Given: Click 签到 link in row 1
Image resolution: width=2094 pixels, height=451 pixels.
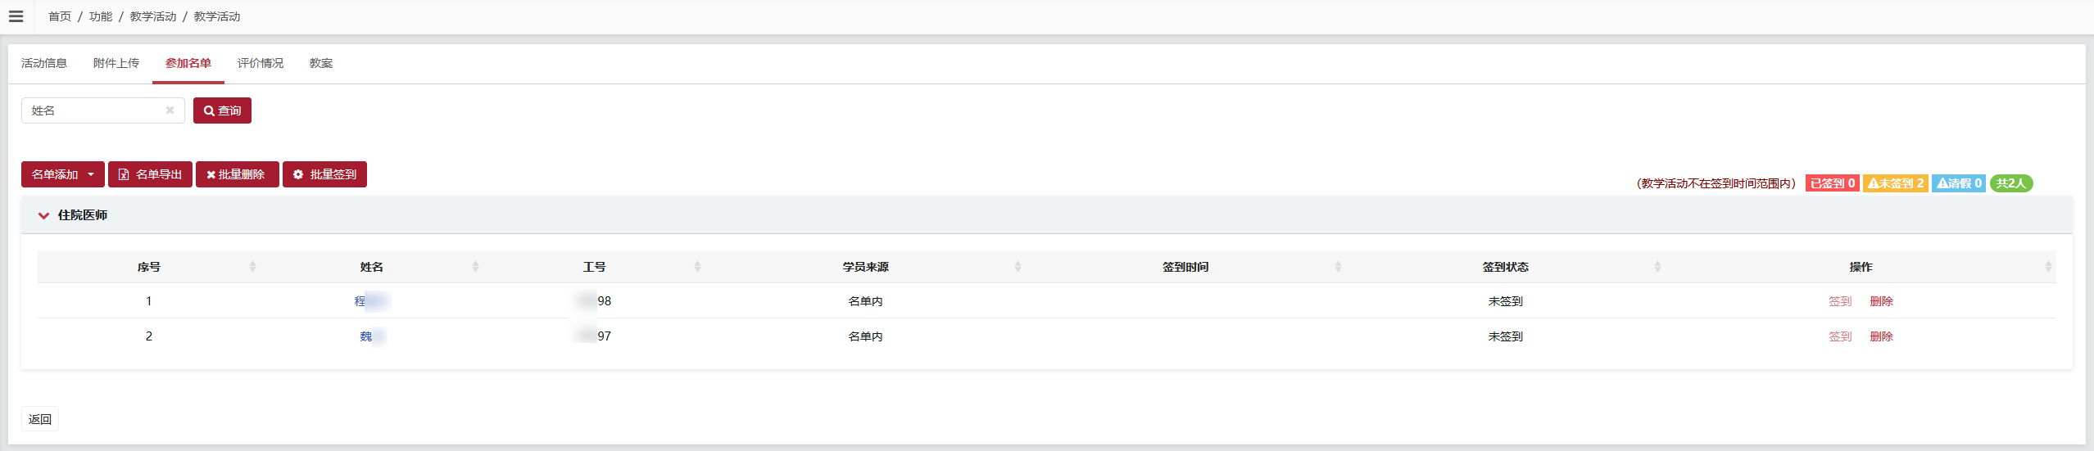Looking at the screenshot, I should pyautogui.click(x=1840, y=301).
